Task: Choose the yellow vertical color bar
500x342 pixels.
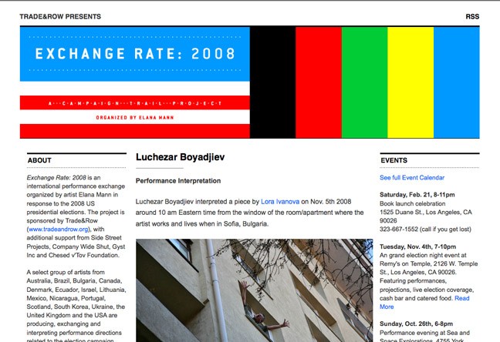Action: (x=410, y=82)
